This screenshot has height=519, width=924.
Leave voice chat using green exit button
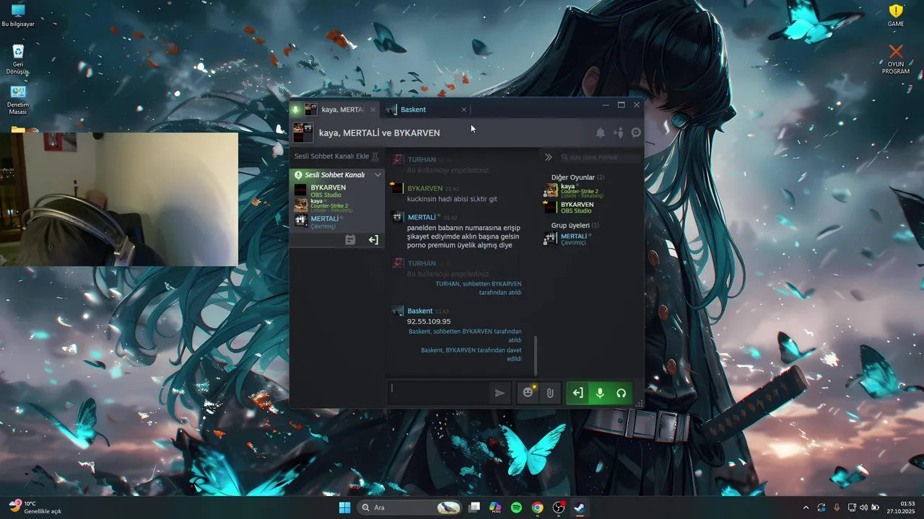(577, 393)
